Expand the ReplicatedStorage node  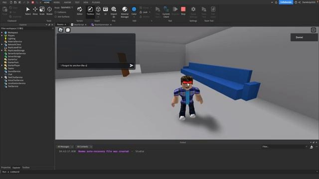pos(2,50)
